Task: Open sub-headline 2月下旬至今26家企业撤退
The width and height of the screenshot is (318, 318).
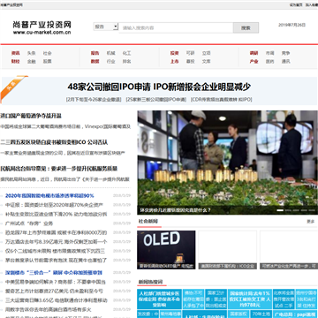Action: (x=94, y=100)
